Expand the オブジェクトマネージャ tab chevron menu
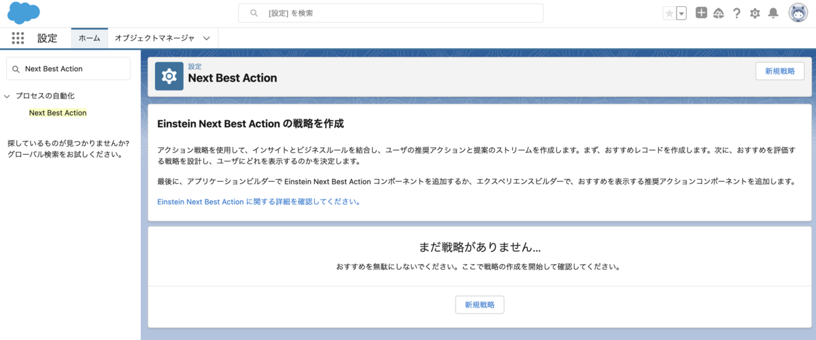 (207, 39)
